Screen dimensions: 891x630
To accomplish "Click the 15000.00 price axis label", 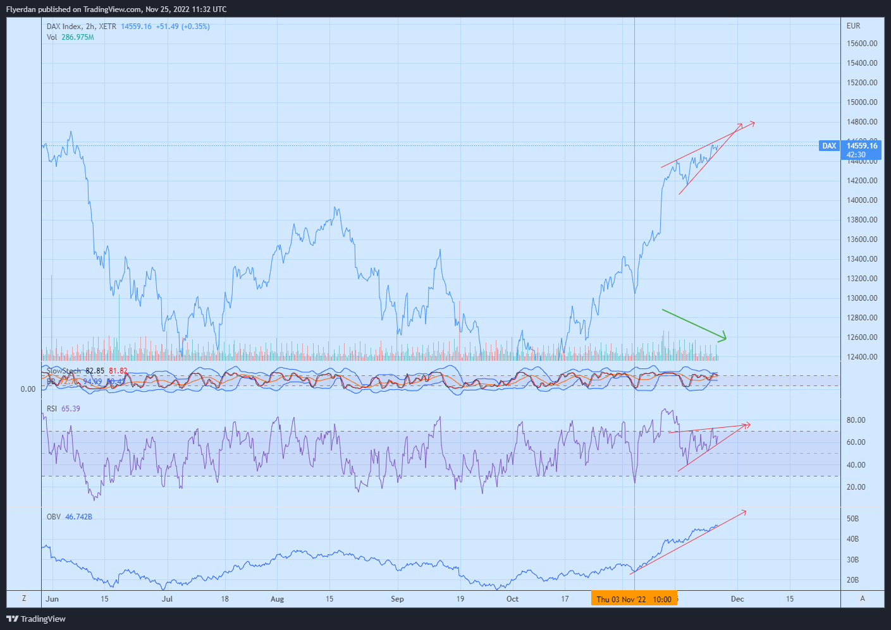I will [x=862, y=102].
